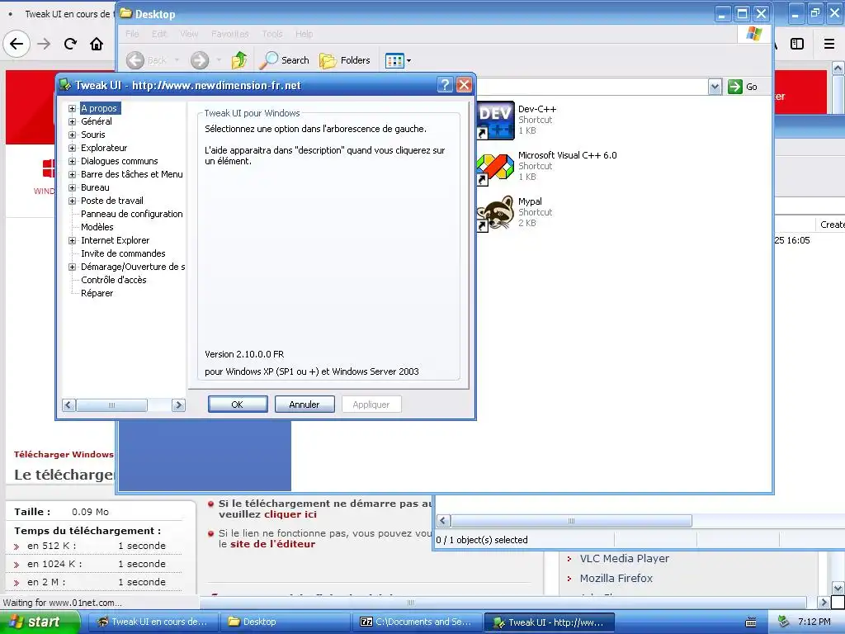The height and width of the screenshot is (634, 845).
Task: Click the VLC Media Player link
Action: [x=624, y=559]
